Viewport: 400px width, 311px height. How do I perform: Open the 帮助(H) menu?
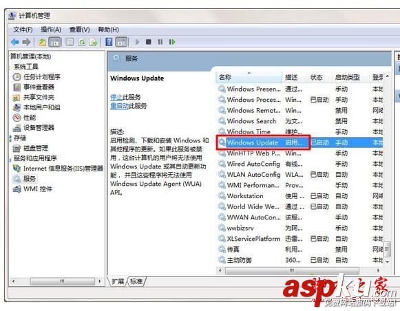(x=108, y=30)
